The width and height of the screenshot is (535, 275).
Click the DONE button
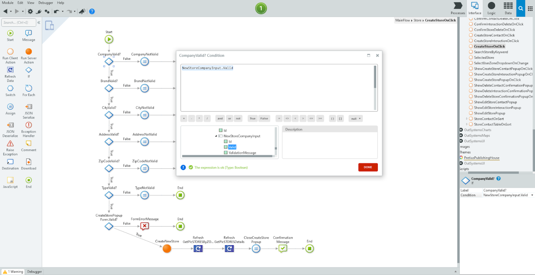tap(368, 167)
